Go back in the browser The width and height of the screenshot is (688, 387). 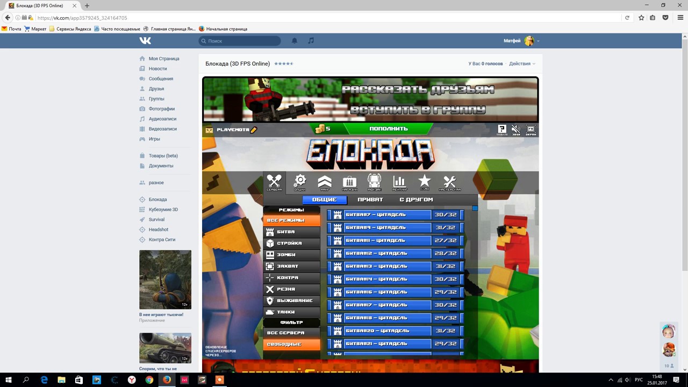tap(8, 18)
